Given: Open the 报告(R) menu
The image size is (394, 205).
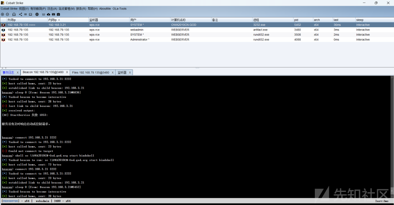Looking at the screenshot, I should click(81, 8).
